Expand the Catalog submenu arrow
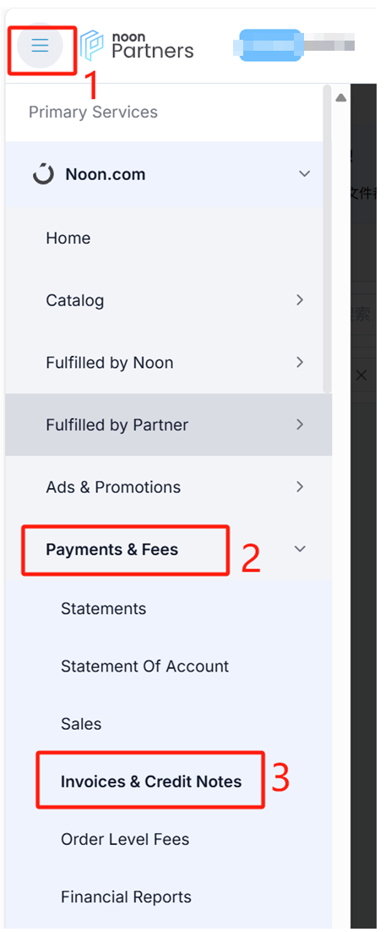Viewport: 391px width, 932px height. pos(300,299)
